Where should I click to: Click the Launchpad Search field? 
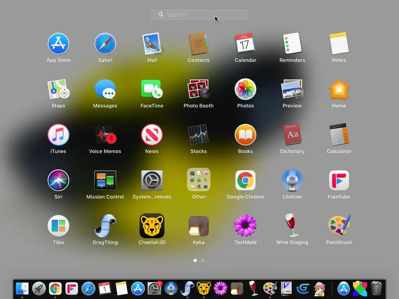click(199, 14)
